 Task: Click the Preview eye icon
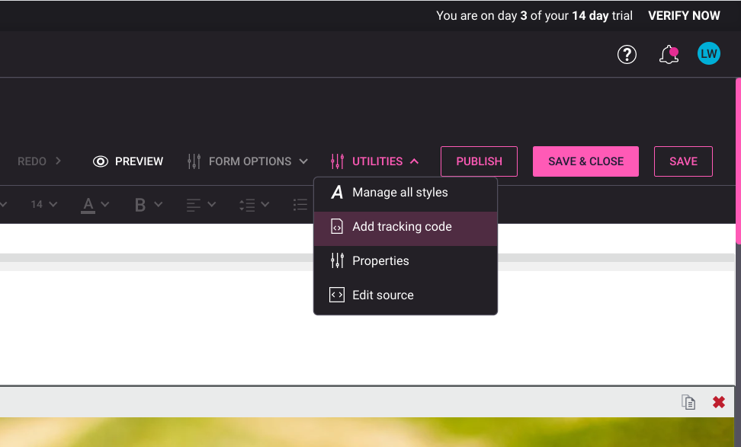(x=101, y=161)
